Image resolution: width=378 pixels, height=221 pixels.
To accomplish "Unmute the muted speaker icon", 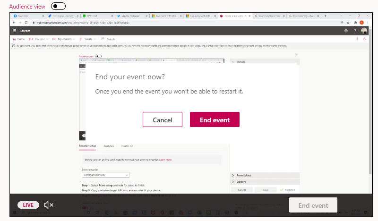I will point(49,205).
